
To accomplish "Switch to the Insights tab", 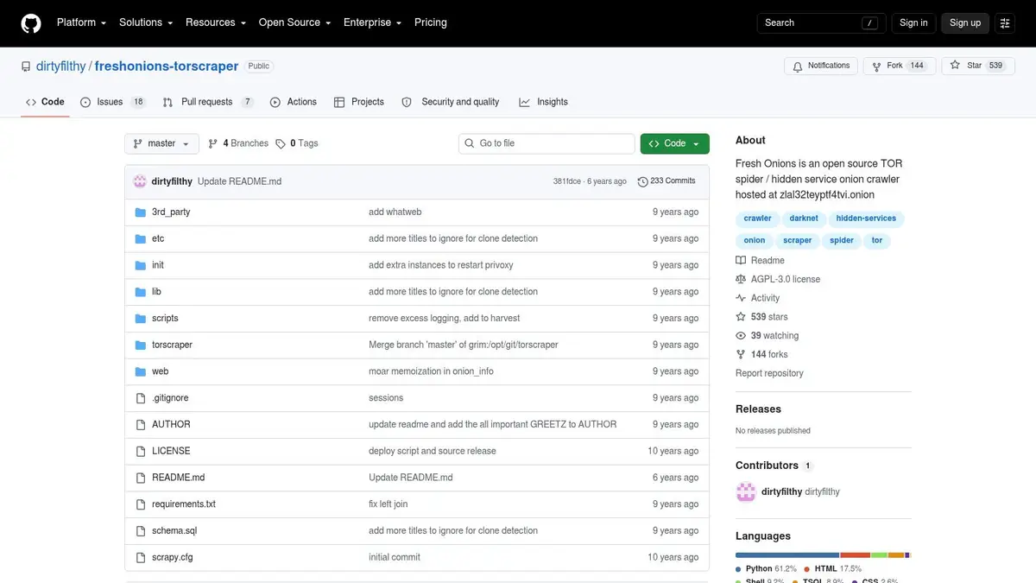I will (544, 102).
